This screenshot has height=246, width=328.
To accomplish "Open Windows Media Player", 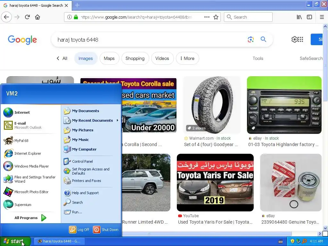I will tap(31, 166).
